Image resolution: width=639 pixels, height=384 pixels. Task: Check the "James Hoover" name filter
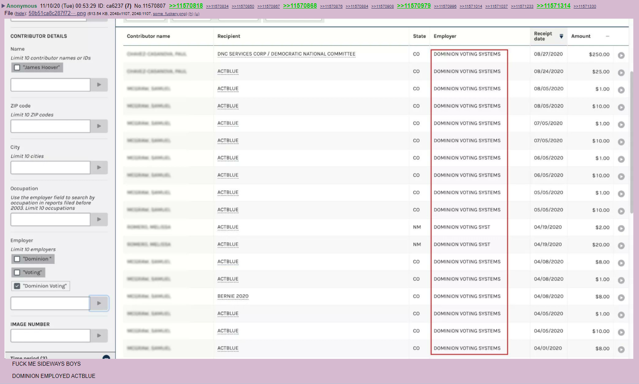click(x=17, y=67)
